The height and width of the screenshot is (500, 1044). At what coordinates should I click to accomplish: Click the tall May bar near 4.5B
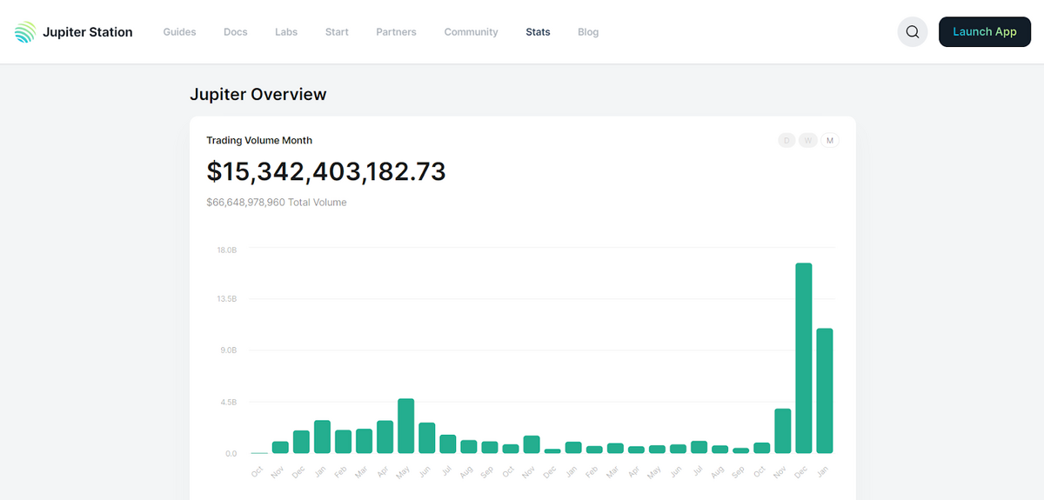click(x=405, y=426)
